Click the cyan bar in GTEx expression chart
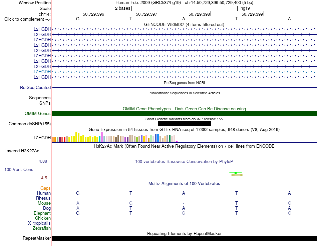This screenshot has height=246, width=317. click(x=100, y=139)
